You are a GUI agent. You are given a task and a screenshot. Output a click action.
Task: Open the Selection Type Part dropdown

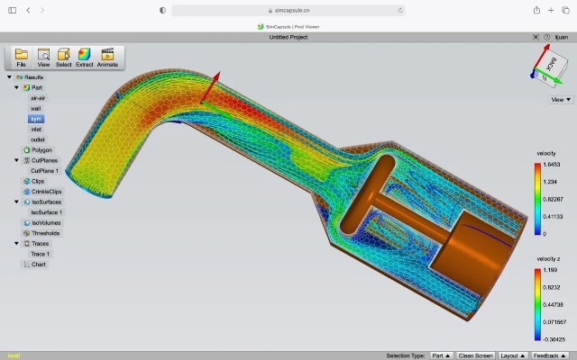442,355
